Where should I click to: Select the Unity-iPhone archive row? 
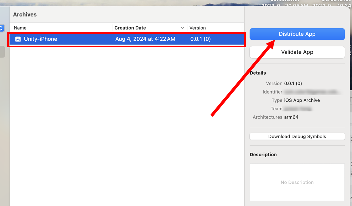click(127, 39)
